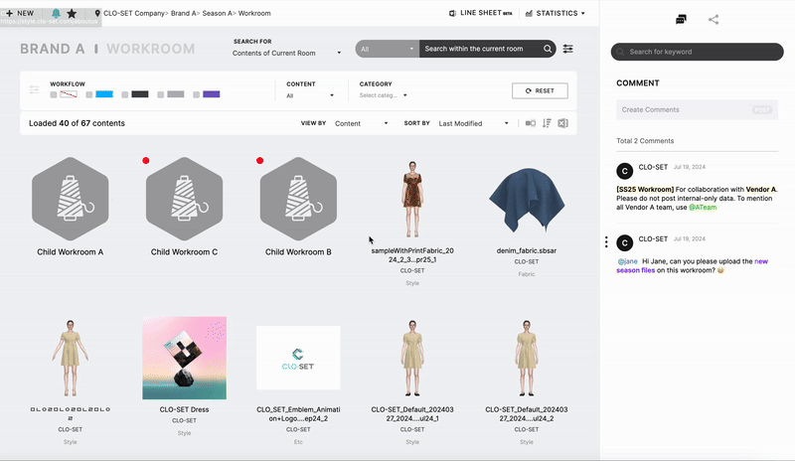Screen dimensions: 795x461
Task: Check the purple workflow checkbox
Action: tap(196, 94)
